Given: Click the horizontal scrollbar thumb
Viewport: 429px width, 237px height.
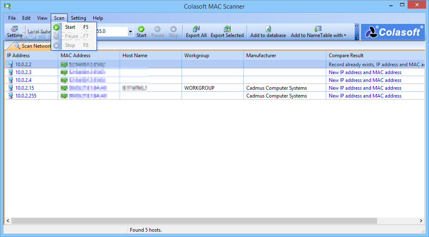Looking at the screenshot, I should pos(194,221).
